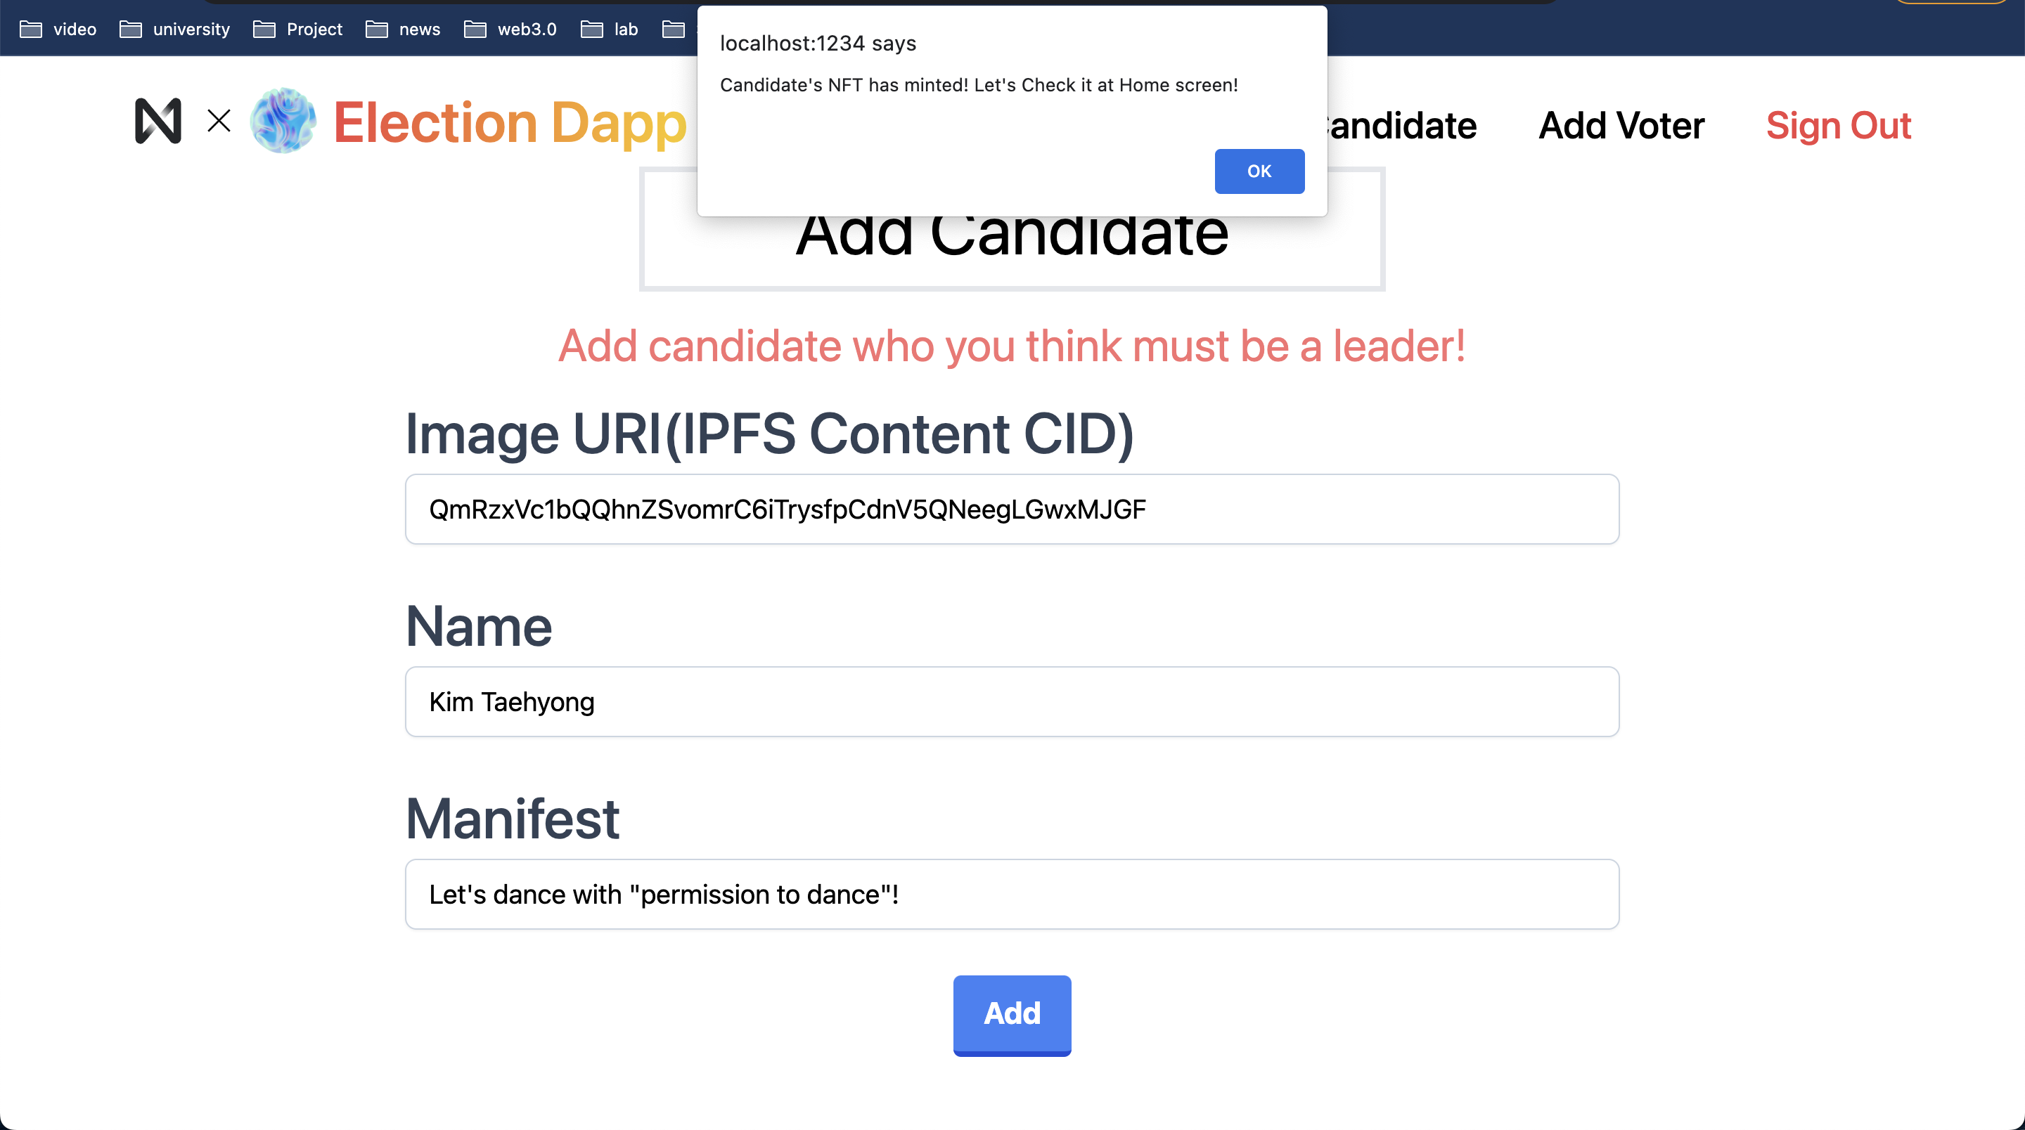
Task: Open the web3.0 bookmarks folder
Action: point(510,29)
